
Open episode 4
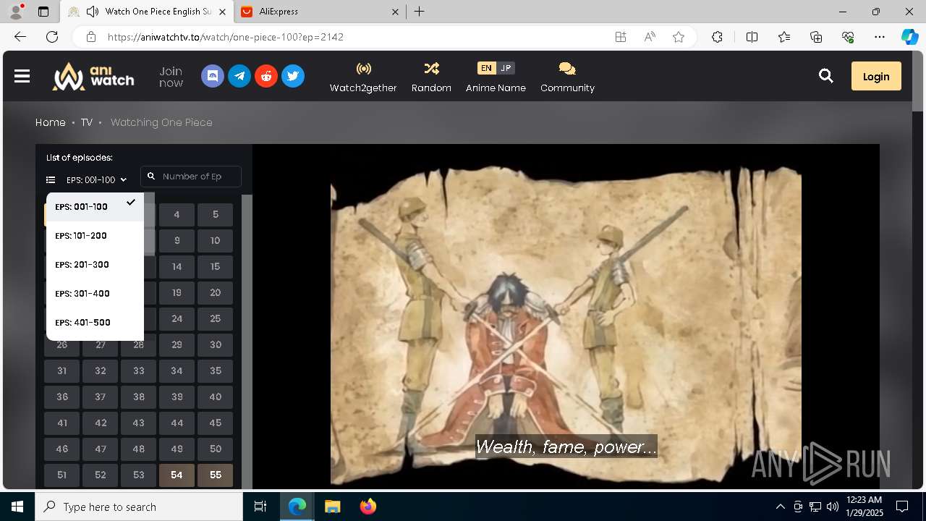point(177,215)
